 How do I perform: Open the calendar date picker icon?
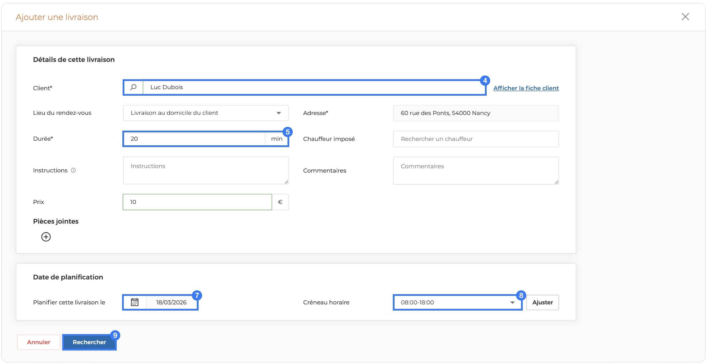point(135,302)
